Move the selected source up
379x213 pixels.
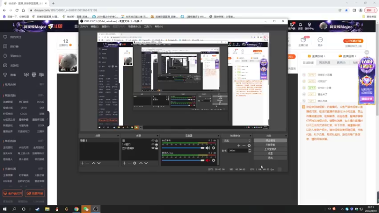click(141, 163)
